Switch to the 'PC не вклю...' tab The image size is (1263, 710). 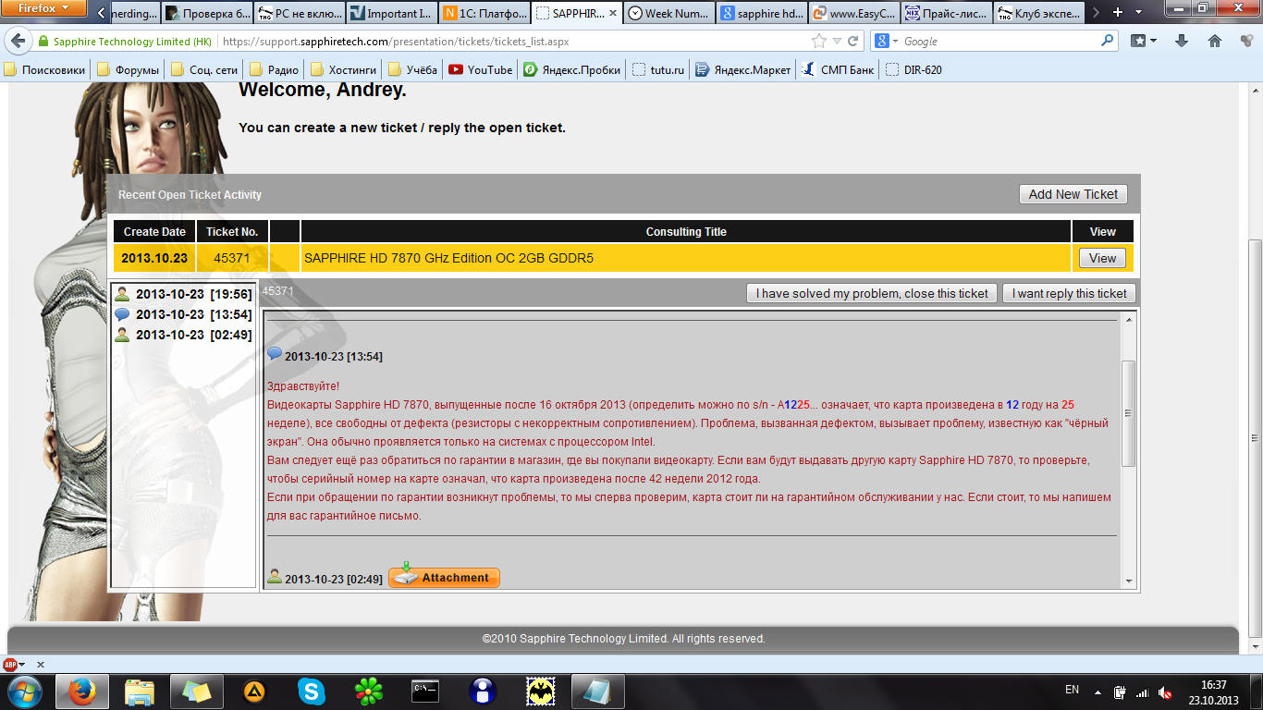(x=299, y=14)
